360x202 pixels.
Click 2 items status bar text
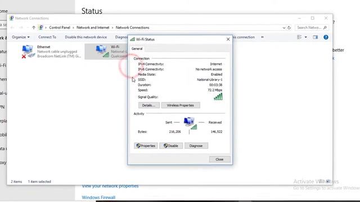point(16,182)
